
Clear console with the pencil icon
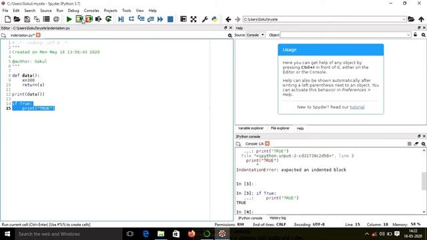pyautogui.click(x=416, y=144)
